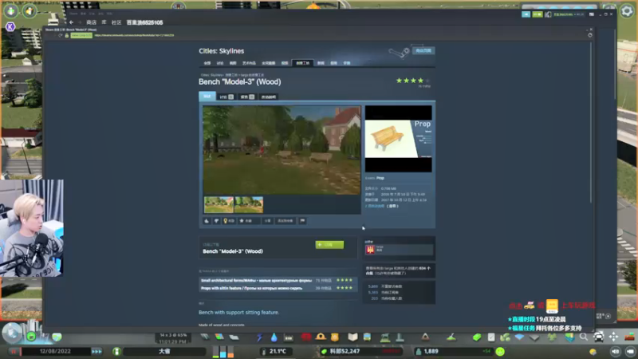Give the workshop item a thumbs up
The height and width of the screenshot is (359, 638).
[207, 221]
